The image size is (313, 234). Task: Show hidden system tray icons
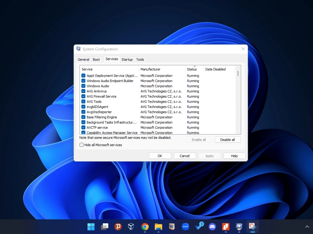(307, 227)
